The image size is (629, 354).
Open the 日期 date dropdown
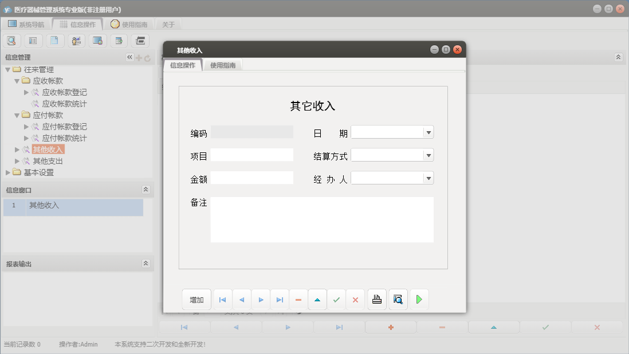tap(428, 132)
